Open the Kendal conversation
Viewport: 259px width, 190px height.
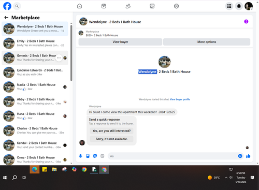35,145
